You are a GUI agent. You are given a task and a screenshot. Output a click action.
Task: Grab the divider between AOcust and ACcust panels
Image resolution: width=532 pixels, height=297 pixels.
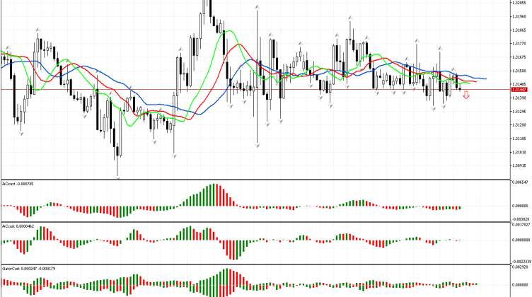pos(255,222)
